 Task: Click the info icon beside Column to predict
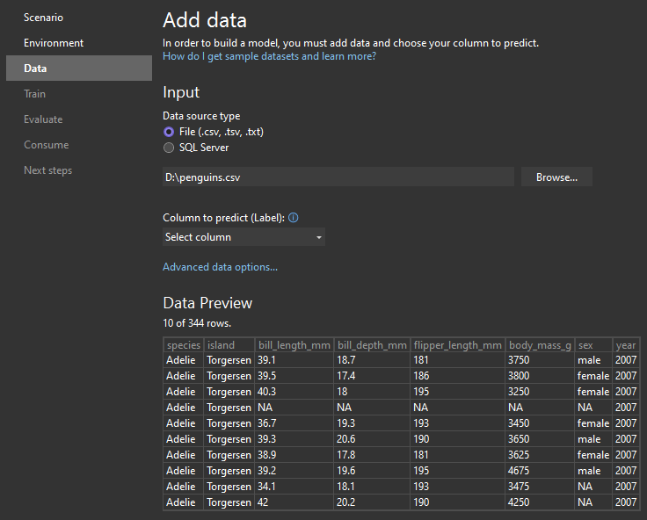294,218
